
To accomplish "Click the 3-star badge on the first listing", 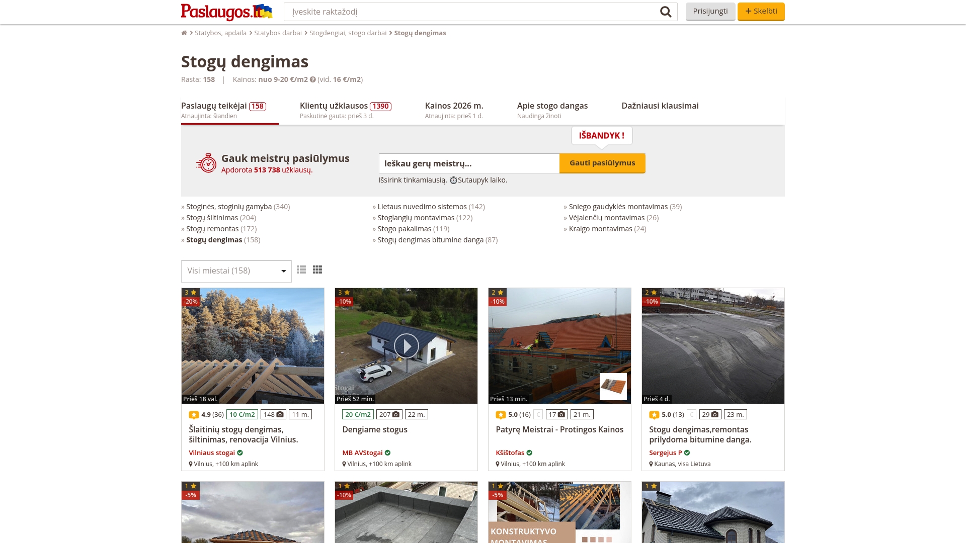I will click(x=190, y=292).
